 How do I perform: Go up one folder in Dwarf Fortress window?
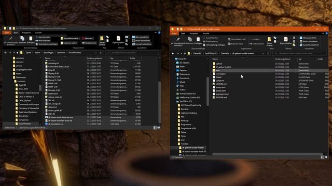17,53
